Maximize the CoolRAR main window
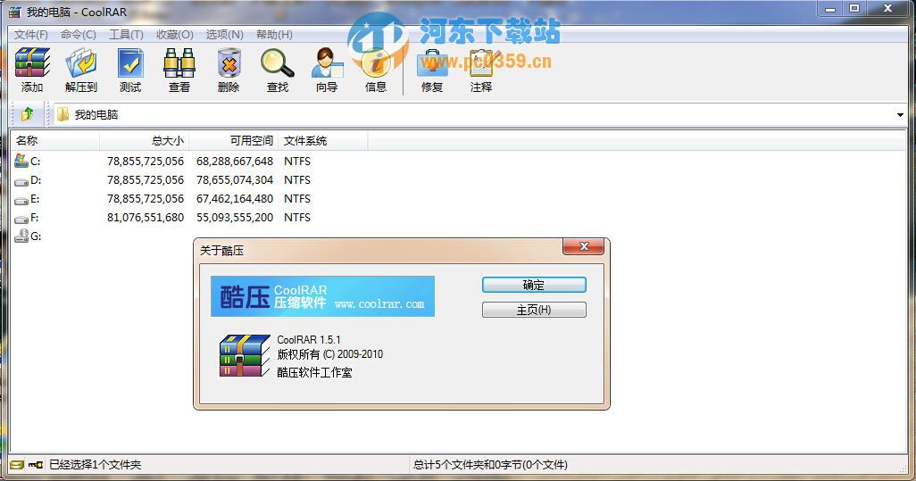Viewport: 916px width, 481px height. tap(854, 8)
